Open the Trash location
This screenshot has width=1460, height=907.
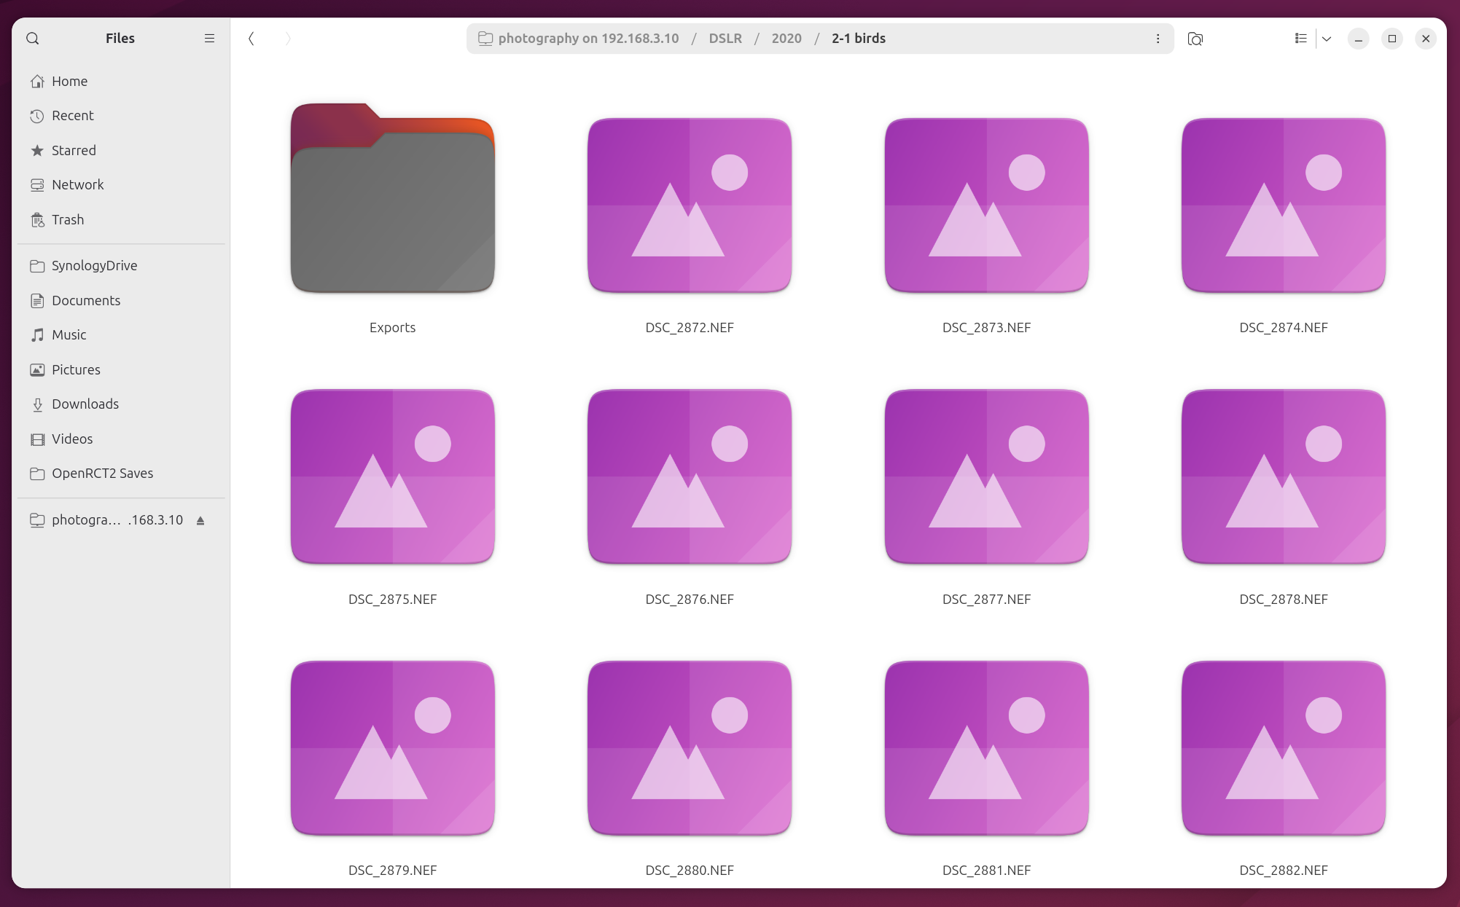point(68,219)
